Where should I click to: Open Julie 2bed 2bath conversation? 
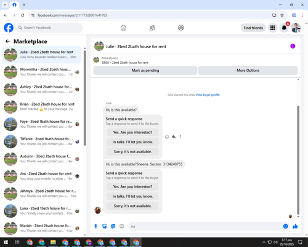point(42,55)
